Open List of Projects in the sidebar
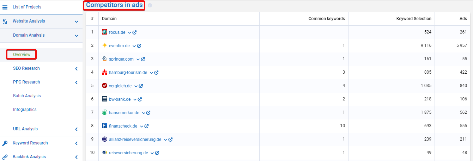 coord(27,7)
